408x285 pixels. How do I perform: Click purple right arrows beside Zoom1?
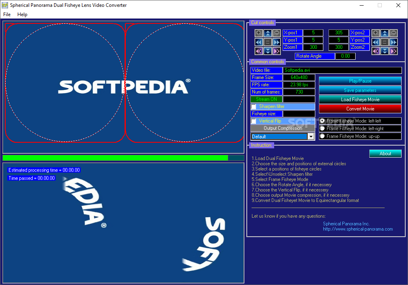(x=276, y=51)
